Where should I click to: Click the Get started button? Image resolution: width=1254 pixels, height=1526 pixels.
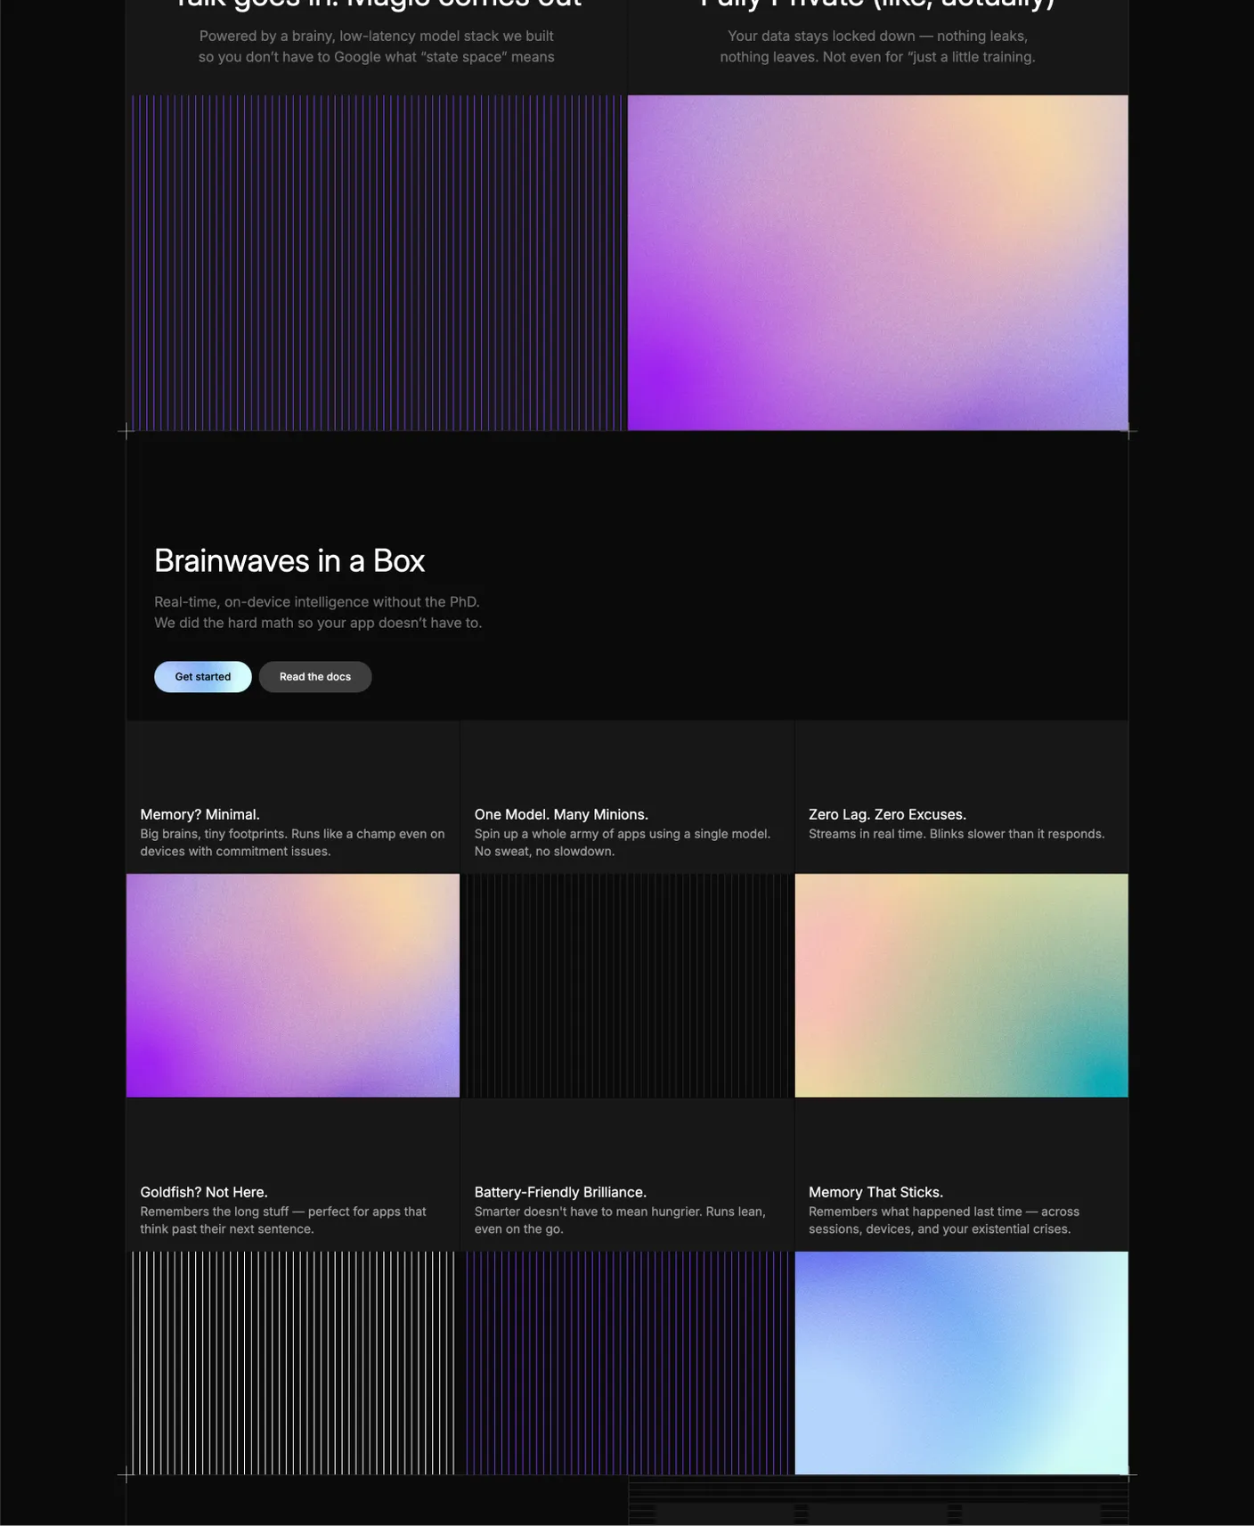click(202, 677)
